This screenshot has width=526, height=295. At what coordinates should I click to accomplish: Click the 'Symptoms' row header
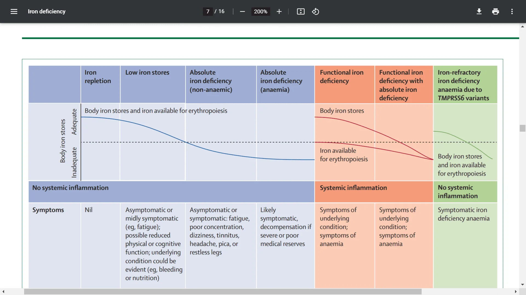tap(48, 210)
